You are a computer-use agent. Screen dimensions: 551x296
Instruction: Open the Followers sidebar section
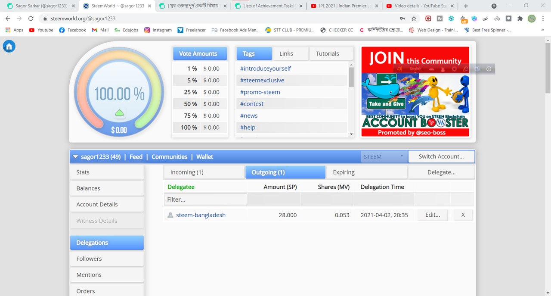coord(107,259)
